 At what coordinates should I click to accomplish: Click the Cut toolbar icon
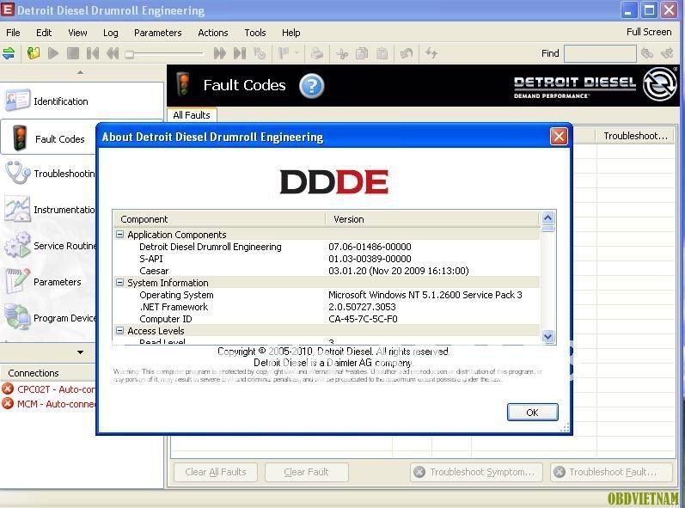(342, 53)
